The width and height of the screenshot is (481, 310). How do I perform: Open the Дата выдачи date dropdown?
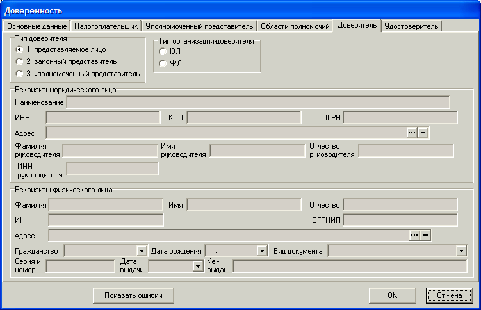pyautogui.click(x=198, y=266)
